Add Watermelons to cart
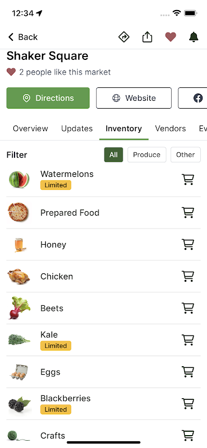207x448 pixels. pos(188,180)
